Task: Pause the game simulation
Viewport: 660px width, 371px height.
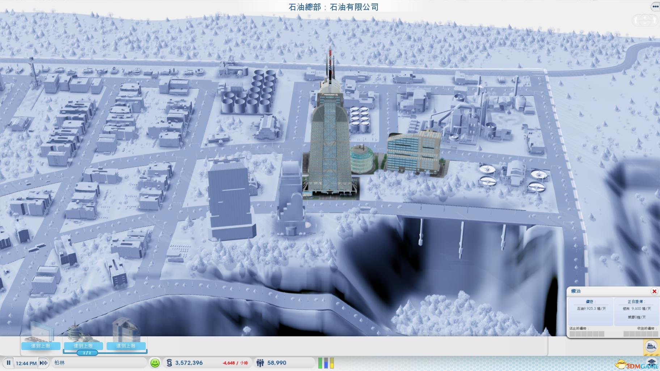Action: pyautogui.click(x=8, y=363)
